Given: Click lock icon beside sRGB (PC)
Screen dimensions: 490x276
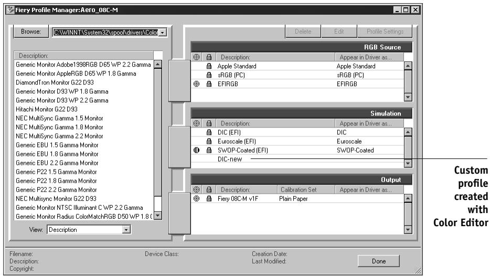Looking at the screenshot, I should (x=209, y=75).
